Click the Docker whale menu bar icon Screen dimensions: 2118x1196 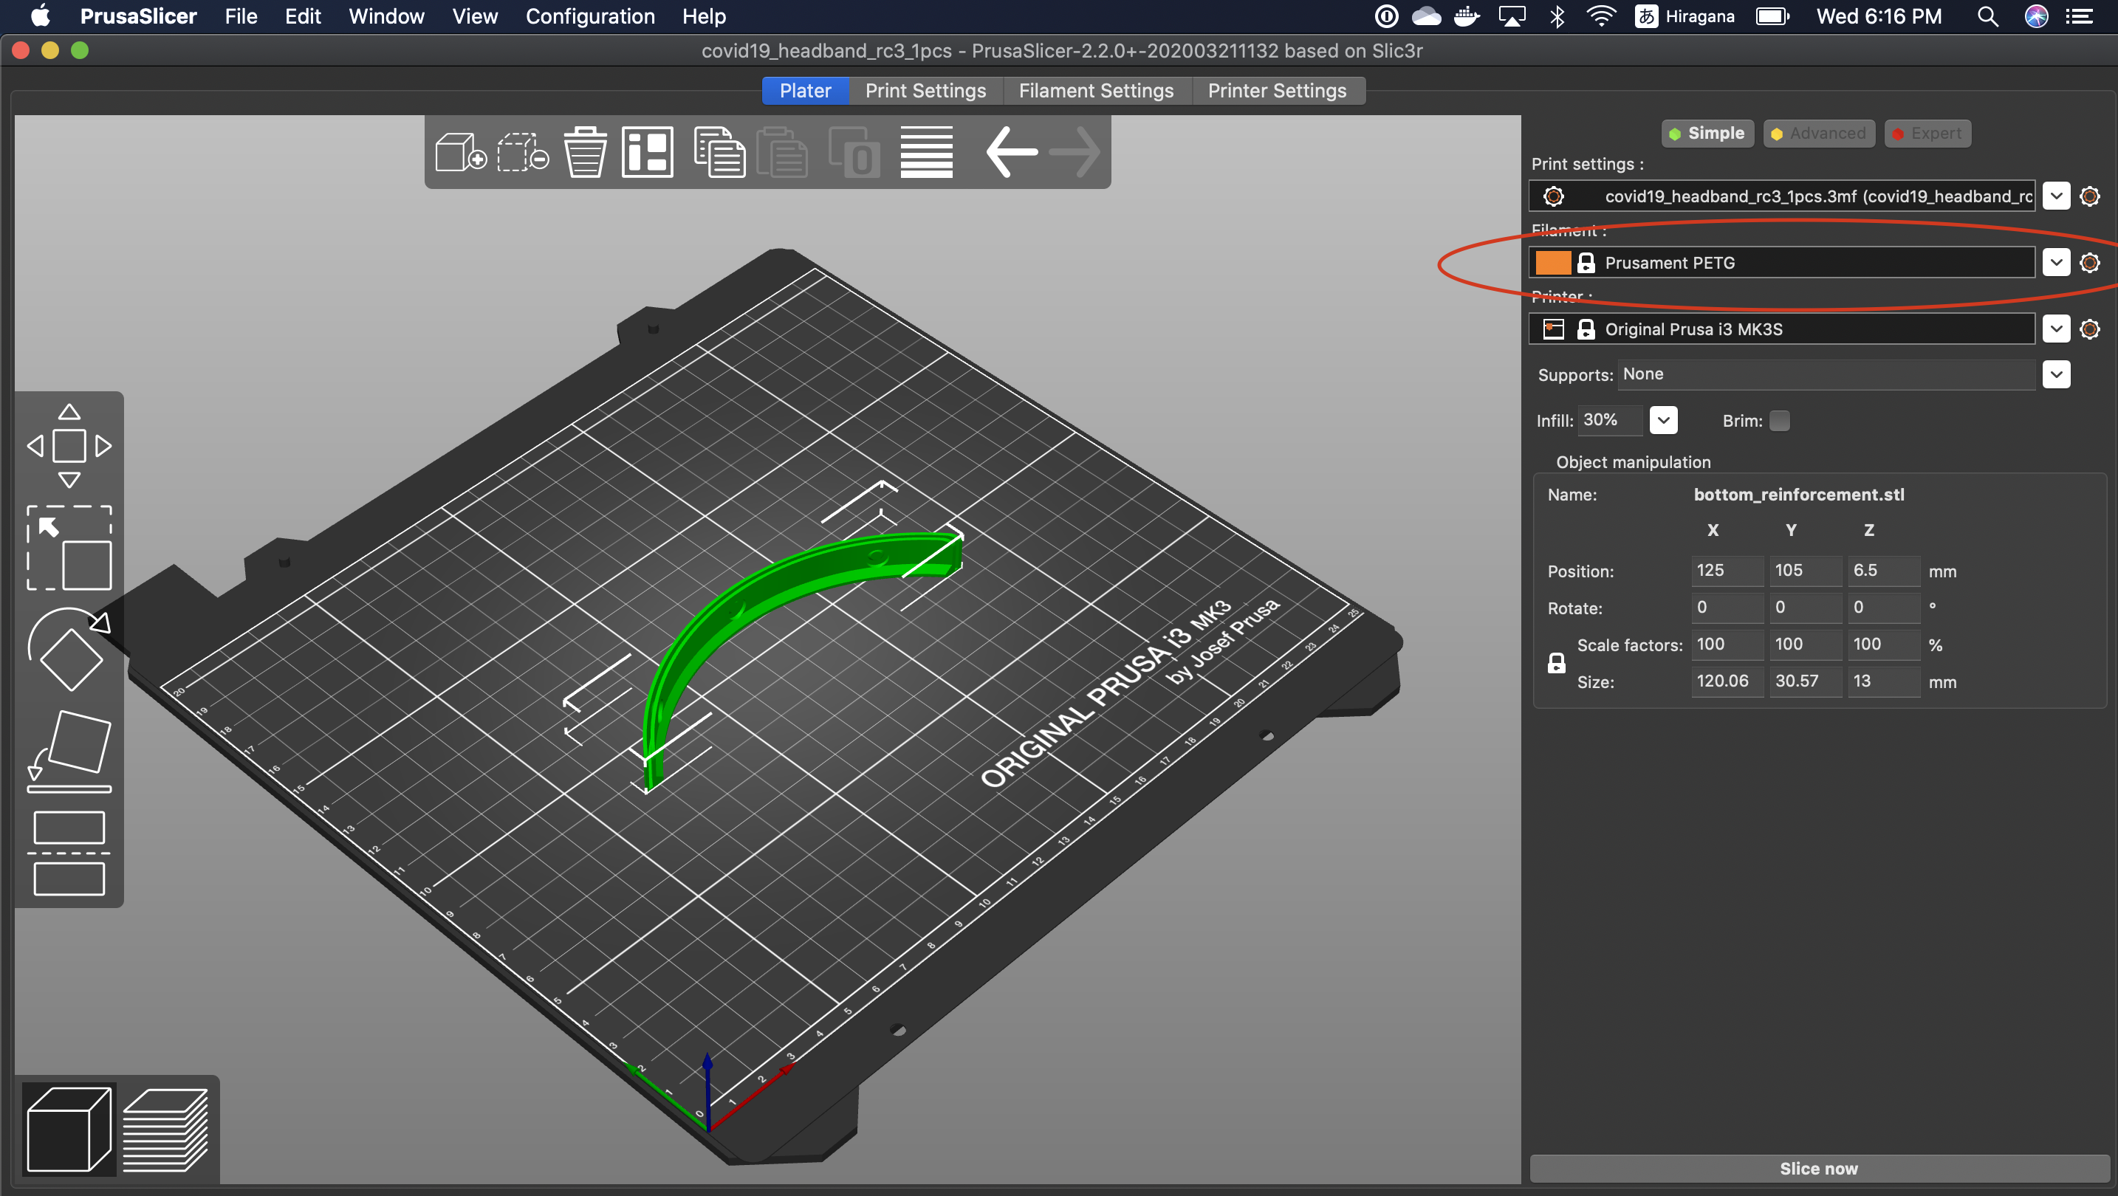pos(1466,16)
